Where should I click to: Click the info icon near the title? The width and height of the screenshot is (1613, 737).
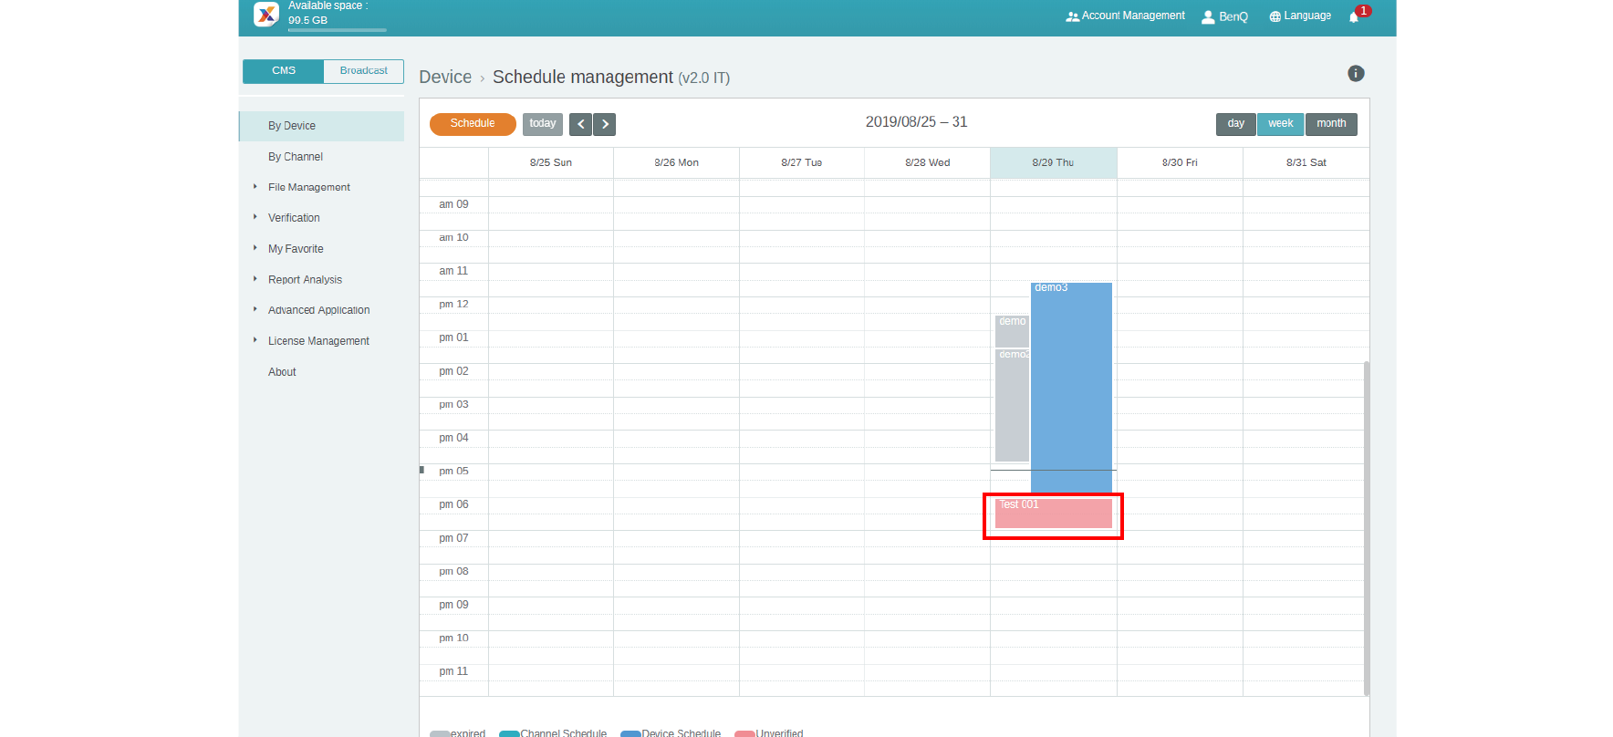pos(1356,74)
